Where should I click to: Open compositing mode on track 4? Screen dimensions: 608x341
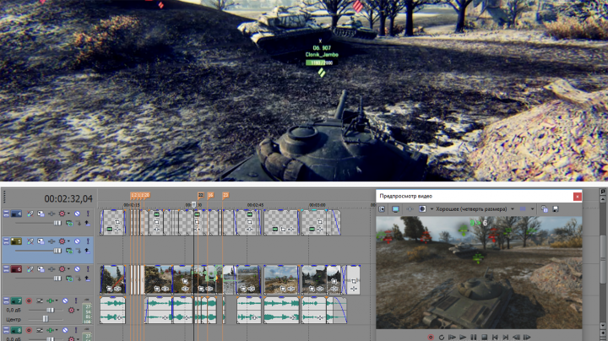coord(69,223)
